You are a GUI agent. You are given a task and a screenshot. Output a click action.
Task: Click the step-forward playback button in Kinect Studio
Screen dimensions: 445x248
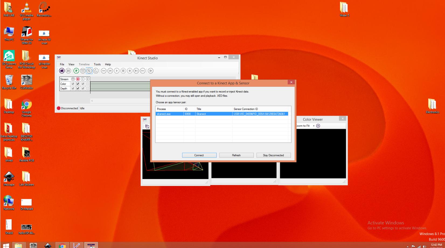[136, 71]
